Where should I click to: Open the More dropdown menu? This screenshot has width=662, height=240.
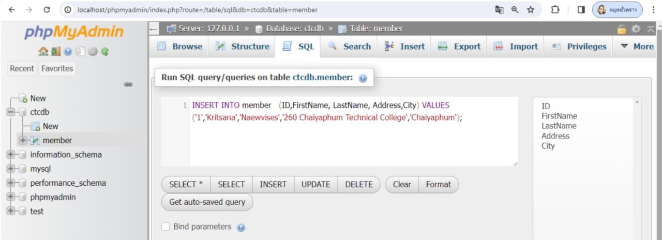tap(637, 47)
